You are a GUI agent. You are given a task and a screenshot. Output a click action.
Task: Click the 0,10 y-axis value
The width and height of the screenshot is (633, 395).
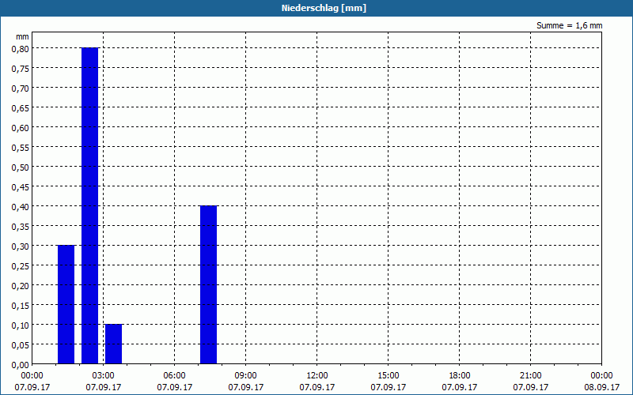tap(21, 325)
